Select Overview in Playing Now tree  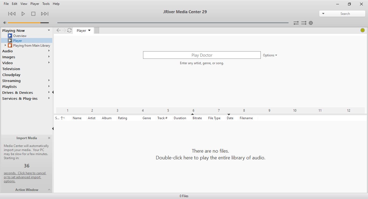(x=20, y=36)
